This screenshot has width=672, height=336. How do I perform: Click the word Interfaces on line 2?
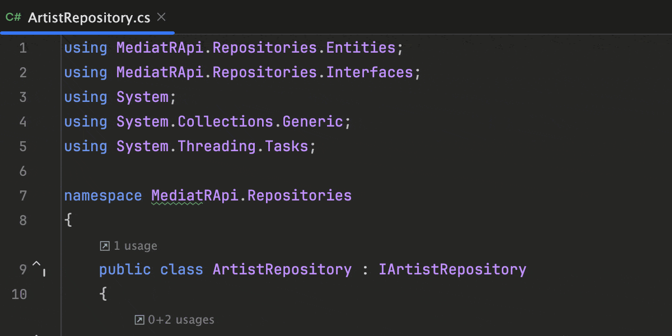(370, 73)
